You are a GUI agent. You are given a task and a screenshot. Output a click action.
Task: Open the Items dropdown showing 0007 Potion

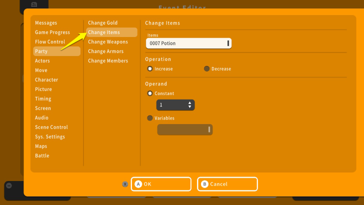click(188, 43)
